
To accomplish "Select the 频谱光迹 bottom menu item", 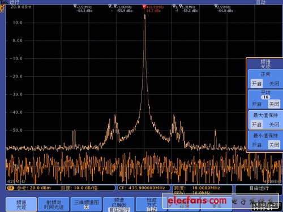I will (21, 204).
